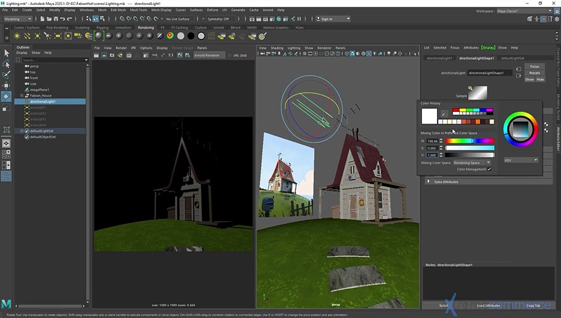Activate the Move tool in toolbox

(6, 85)
